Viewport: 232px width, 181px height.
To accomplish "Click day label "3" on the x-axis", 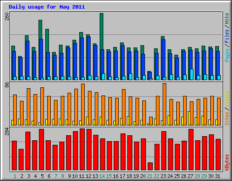I will point(29,176).
